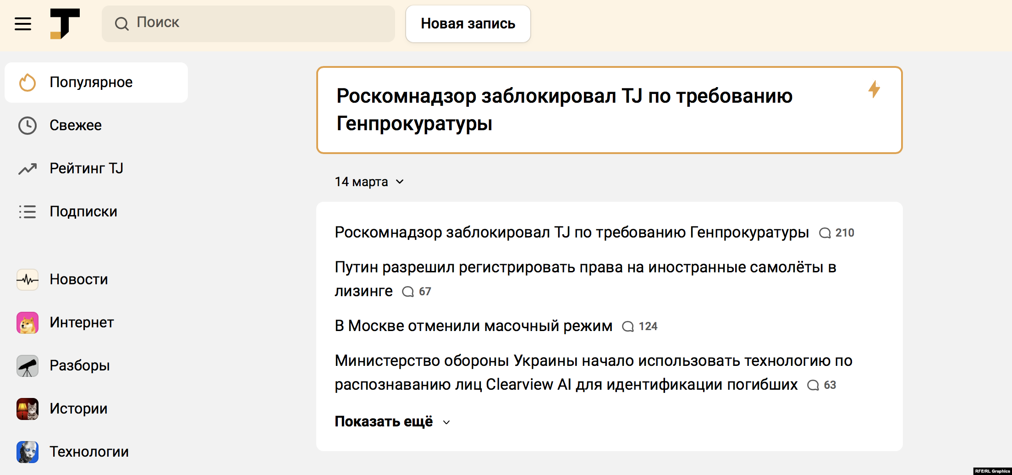
Task: Select the Свежее feed
Action: (76, 125)
